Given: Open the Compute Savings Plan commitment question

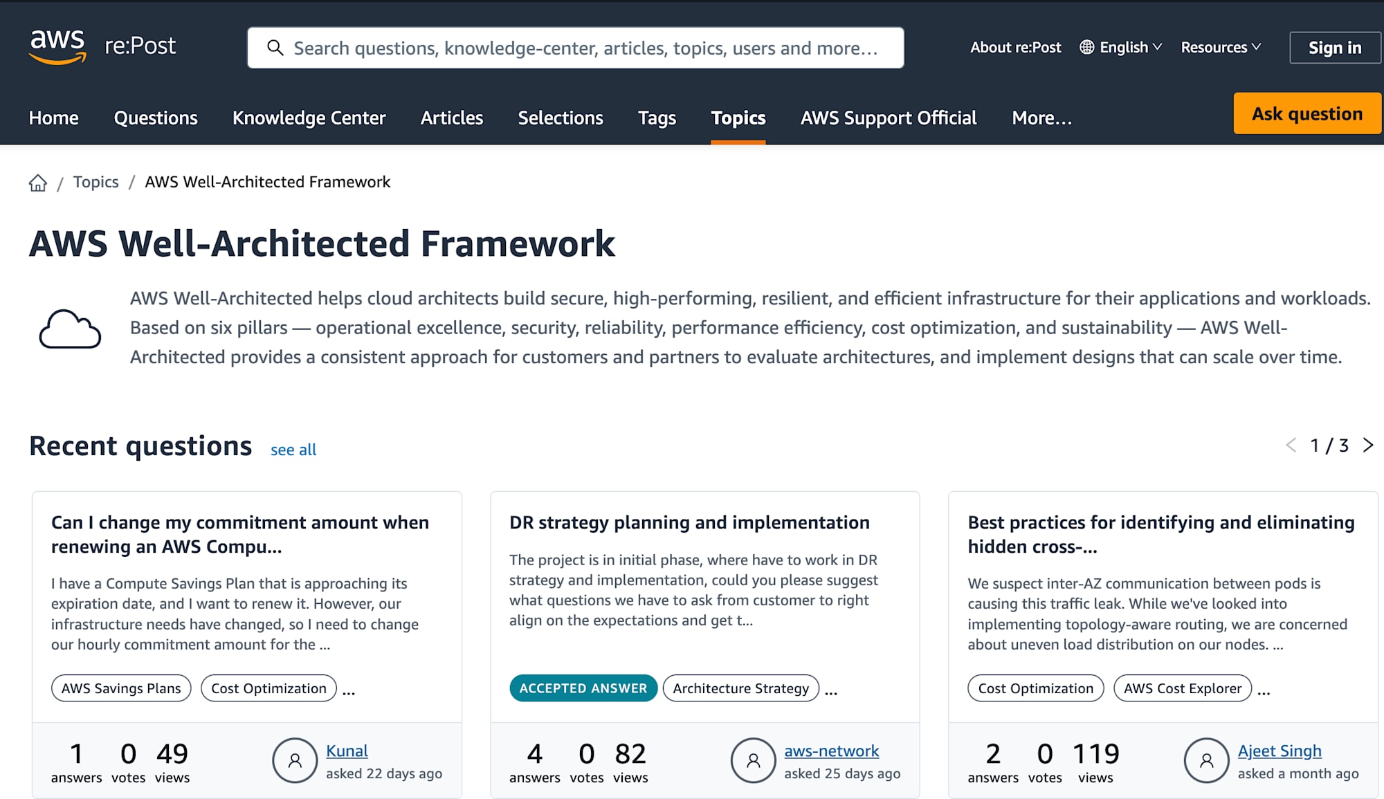Looking at the screenshot, I should pos(240,534).
